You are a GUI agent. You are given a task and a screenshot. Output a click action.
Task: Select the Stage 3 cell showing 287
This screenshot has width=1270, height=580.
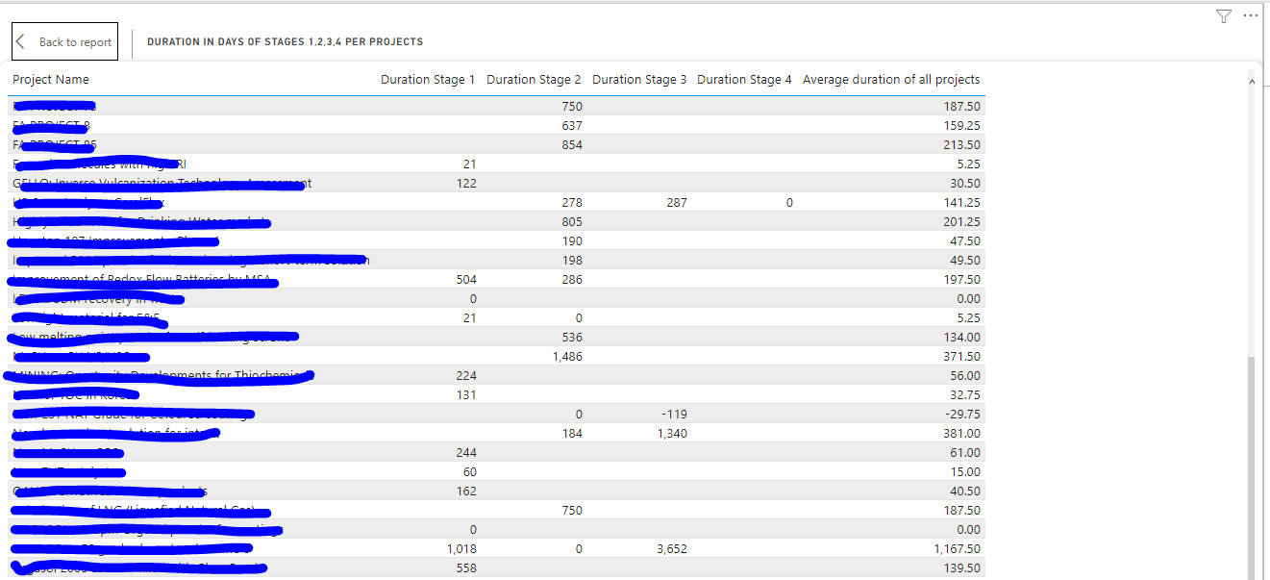(677, 203)
